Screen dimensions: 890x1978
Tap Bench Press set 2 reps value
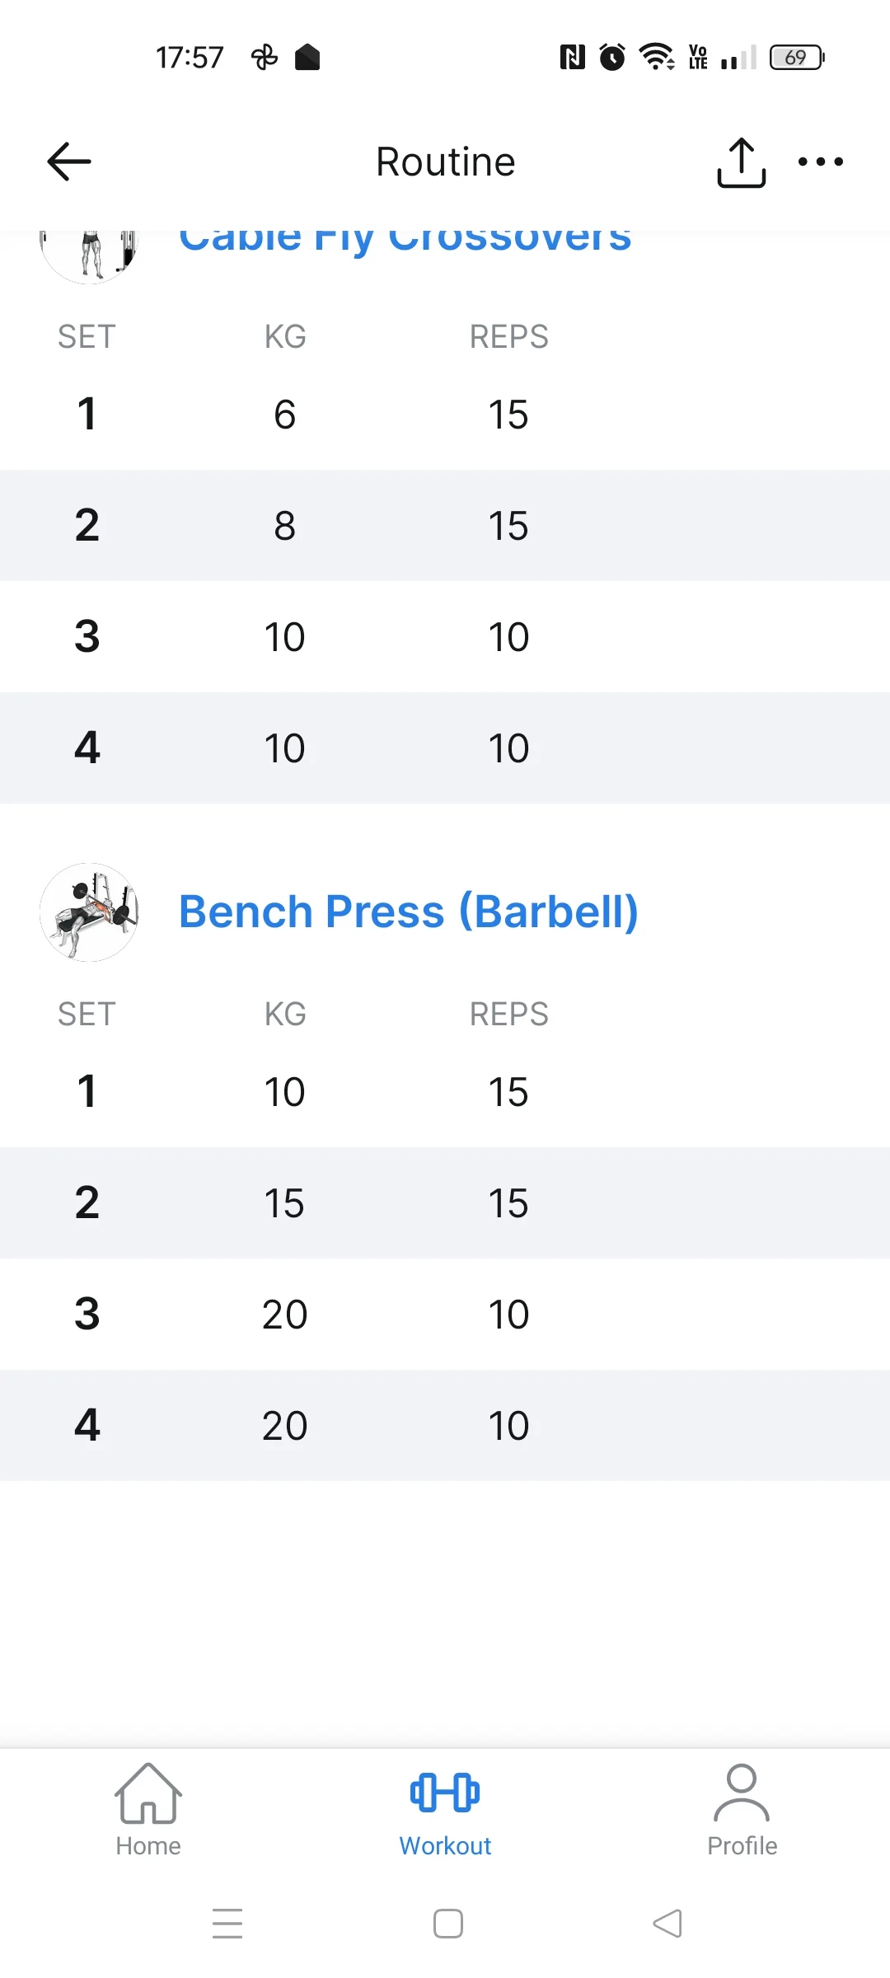point(508,1203)
